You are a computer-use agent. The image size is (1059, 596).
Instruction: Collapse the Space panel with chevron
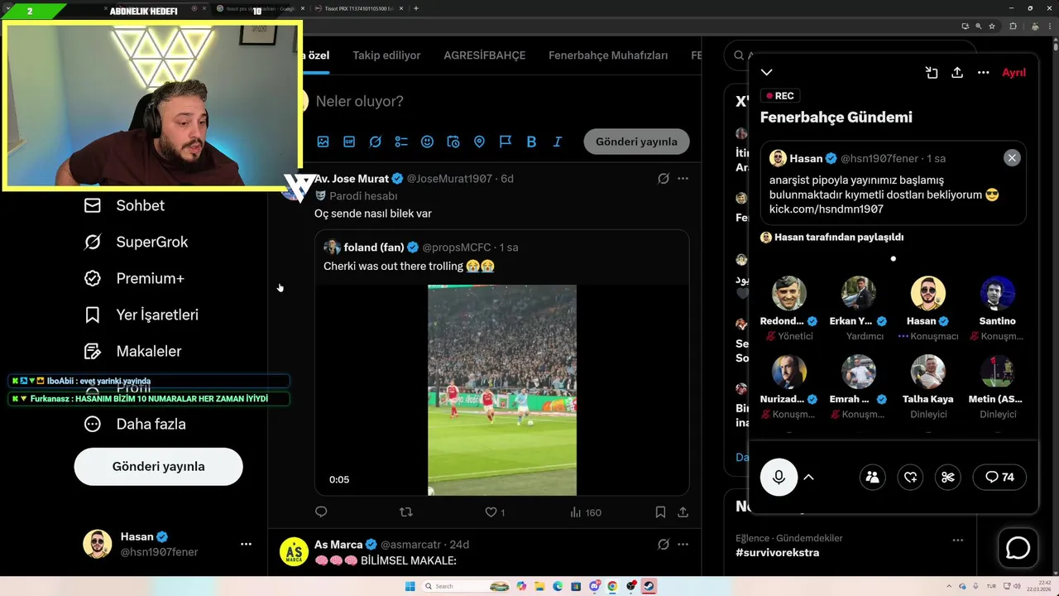[767, 73]
